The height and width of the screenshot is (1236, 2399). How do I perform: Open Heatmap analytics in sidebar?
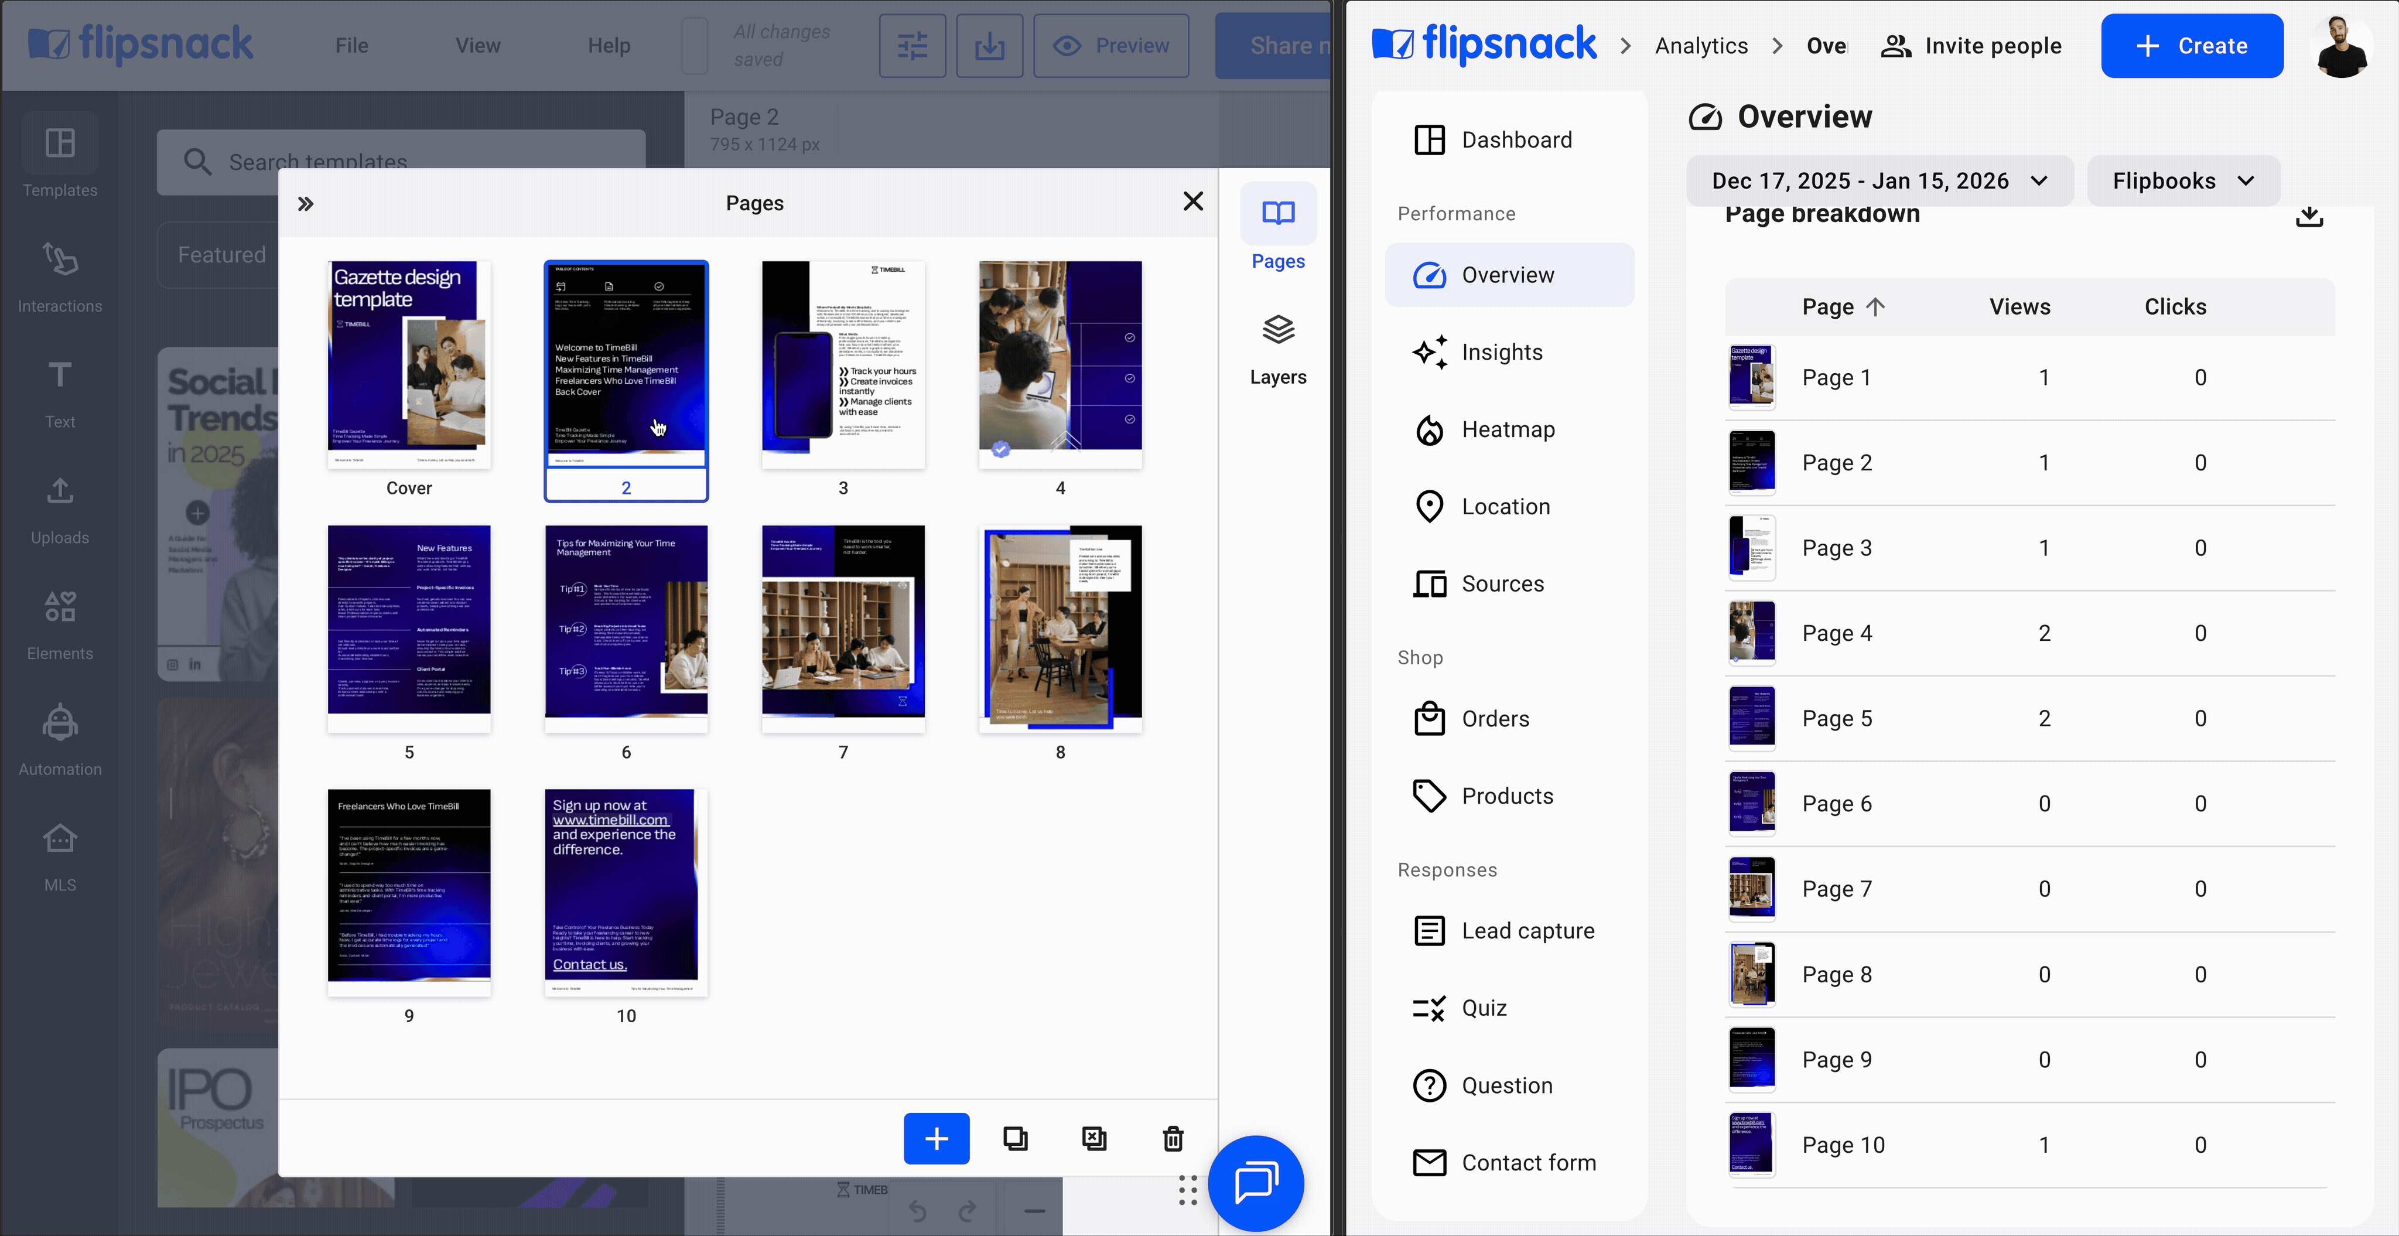point(1507,429)
